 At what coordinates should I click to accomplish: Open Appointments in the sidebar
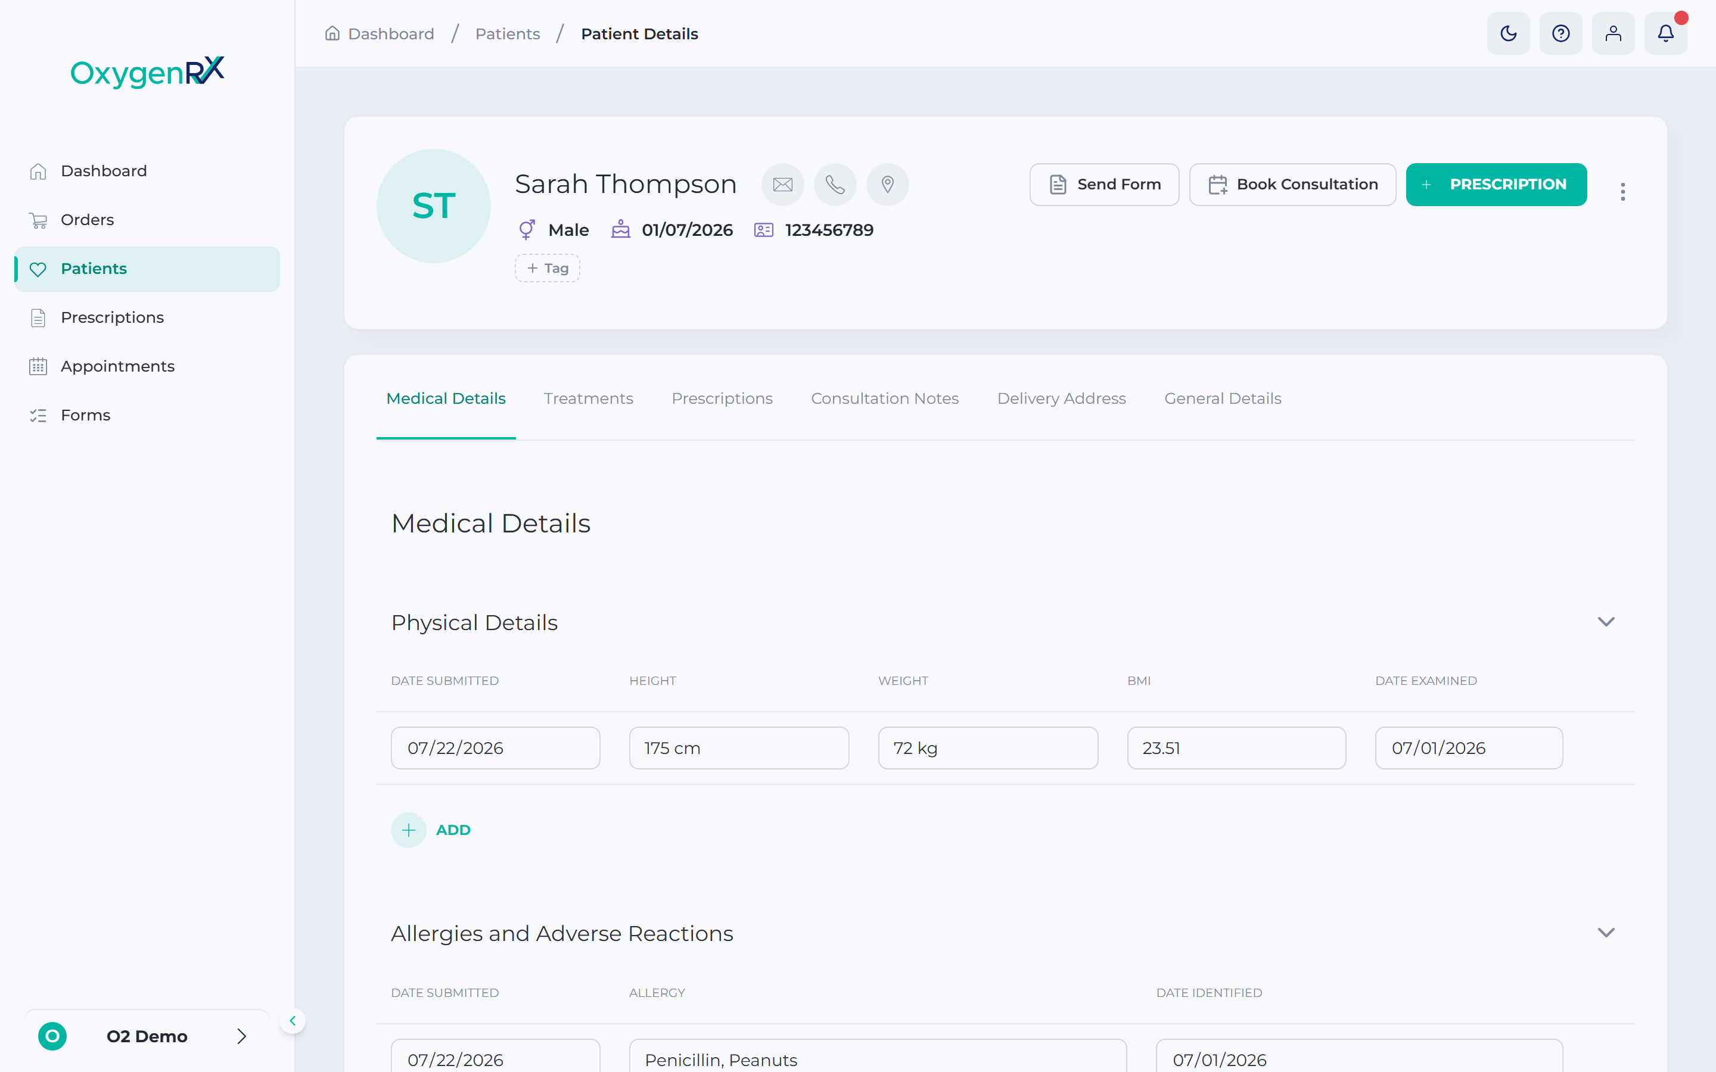pyautogui.click(x=147, y=366)
